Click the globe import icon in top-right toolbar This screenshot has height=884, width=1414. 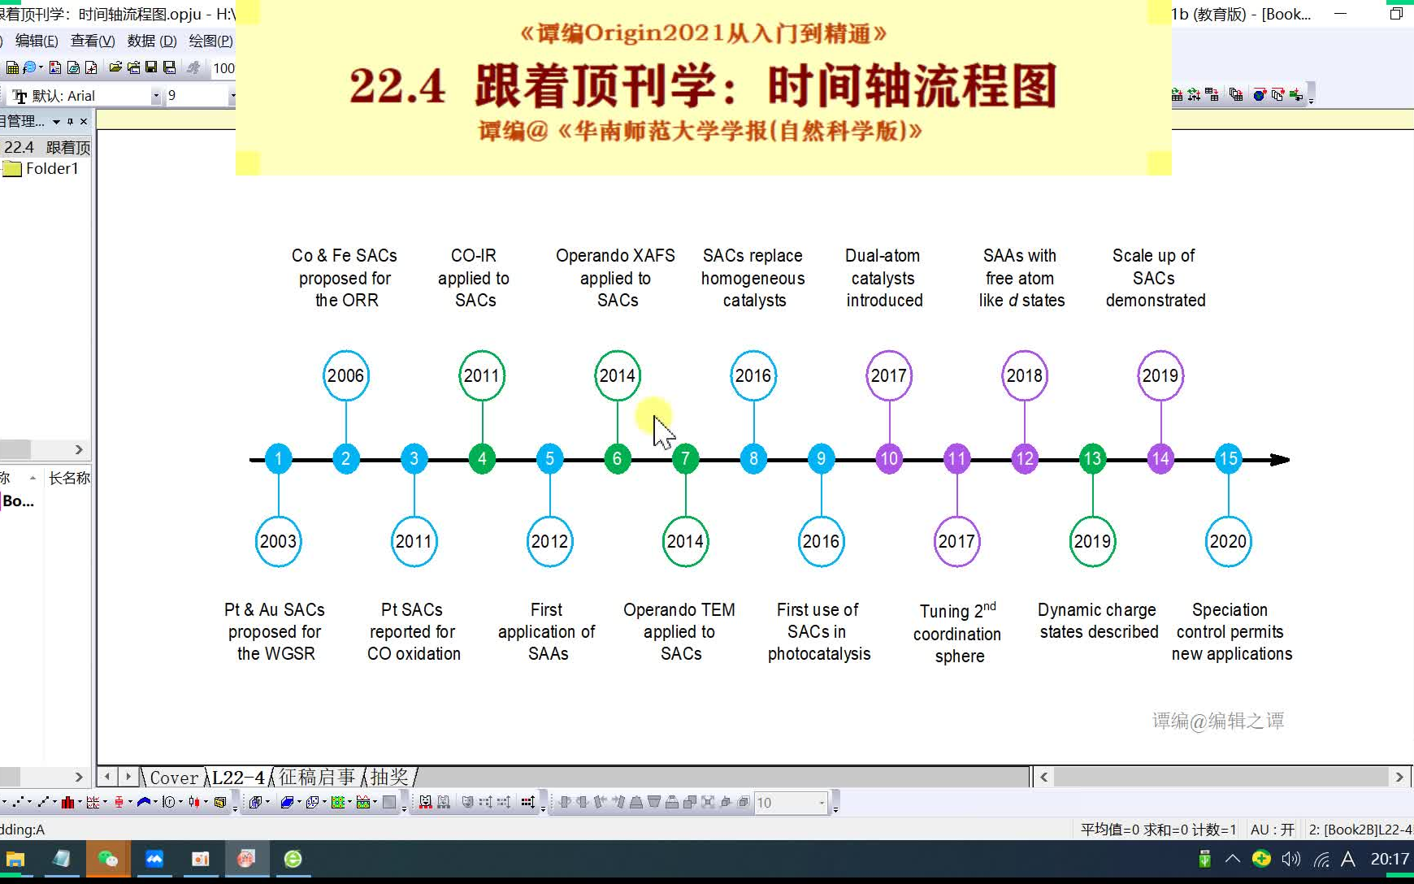(x=1260, y=95)
